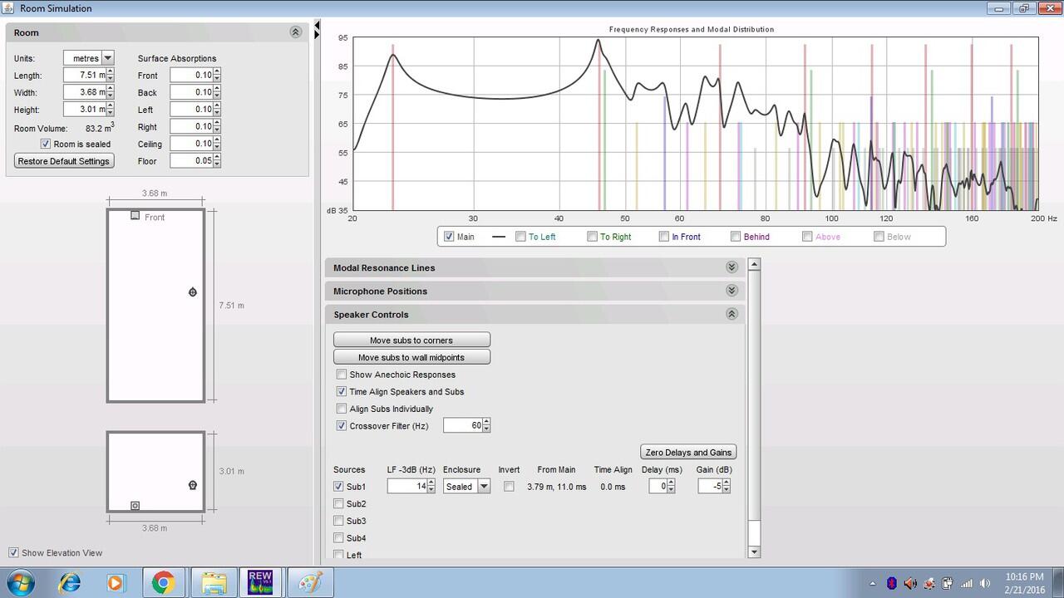The height and width of the screenshot is (598, 1064).
Task: Disable Sub1 source checkbox
Action: (338, 487)
